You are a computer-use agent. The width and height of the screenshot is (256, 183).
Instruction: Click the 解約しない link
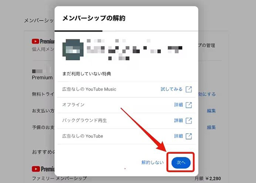[x=153, y=162]
